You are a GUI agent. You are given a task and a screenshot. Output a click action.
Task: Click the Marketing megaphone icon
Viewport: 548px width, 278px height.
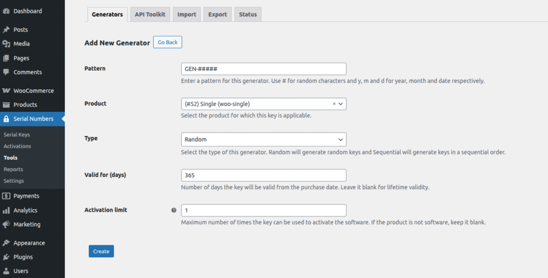pos(6,225)
